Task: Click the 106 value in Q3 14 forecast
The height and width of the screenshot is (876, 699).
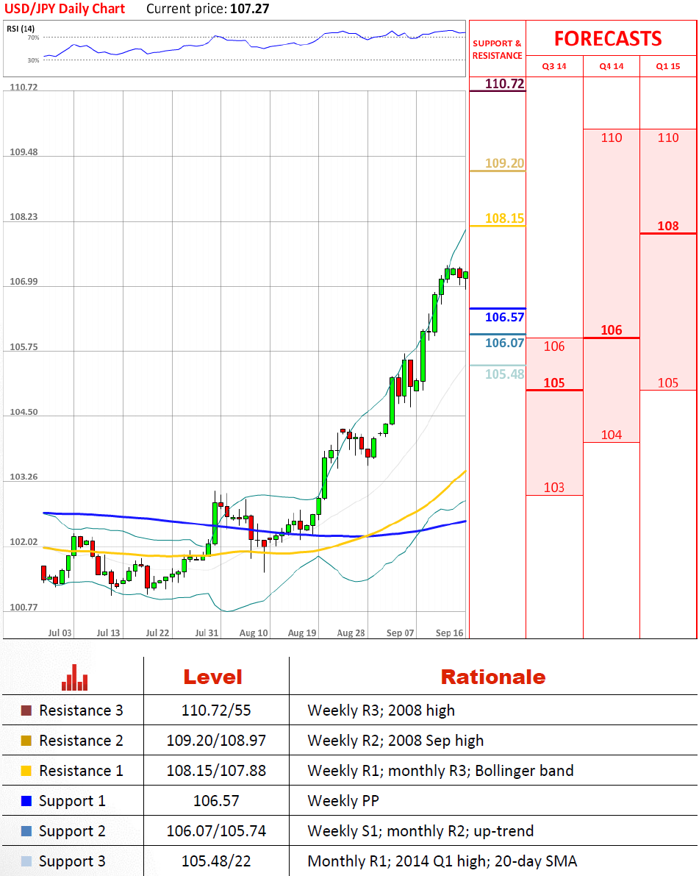Action: pyautogui.click(x=554, y=346)
